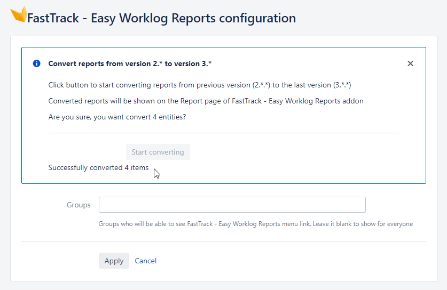Focus the Groups input field
The height and width of the screenshot is (290, 447).
(232, 205)
